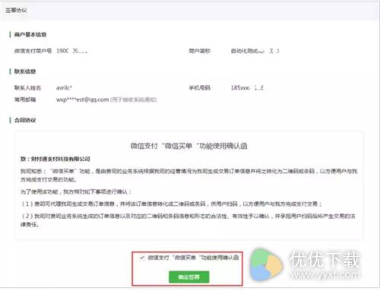Select the merchant short name 自动化测试 value
380x291 pixels.
pos(255,51)
